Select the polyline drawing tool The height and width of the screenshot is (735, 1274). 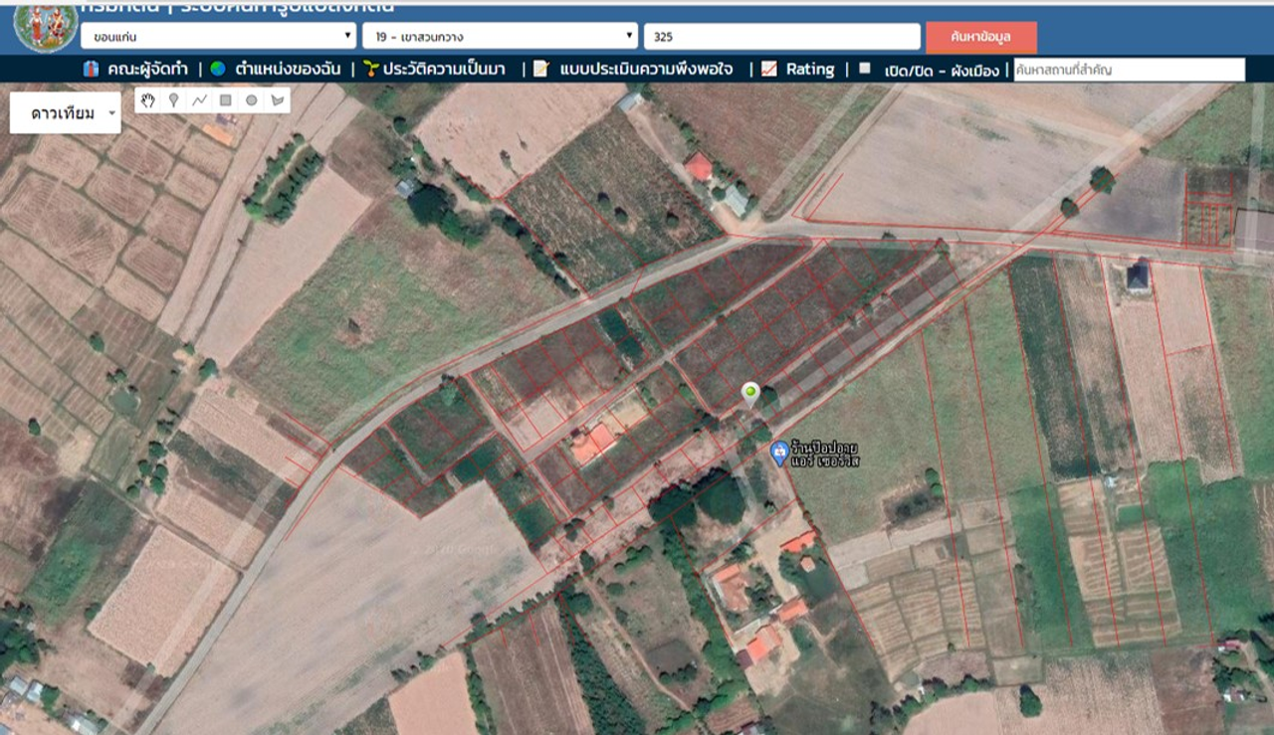click(x=200, y=100)
